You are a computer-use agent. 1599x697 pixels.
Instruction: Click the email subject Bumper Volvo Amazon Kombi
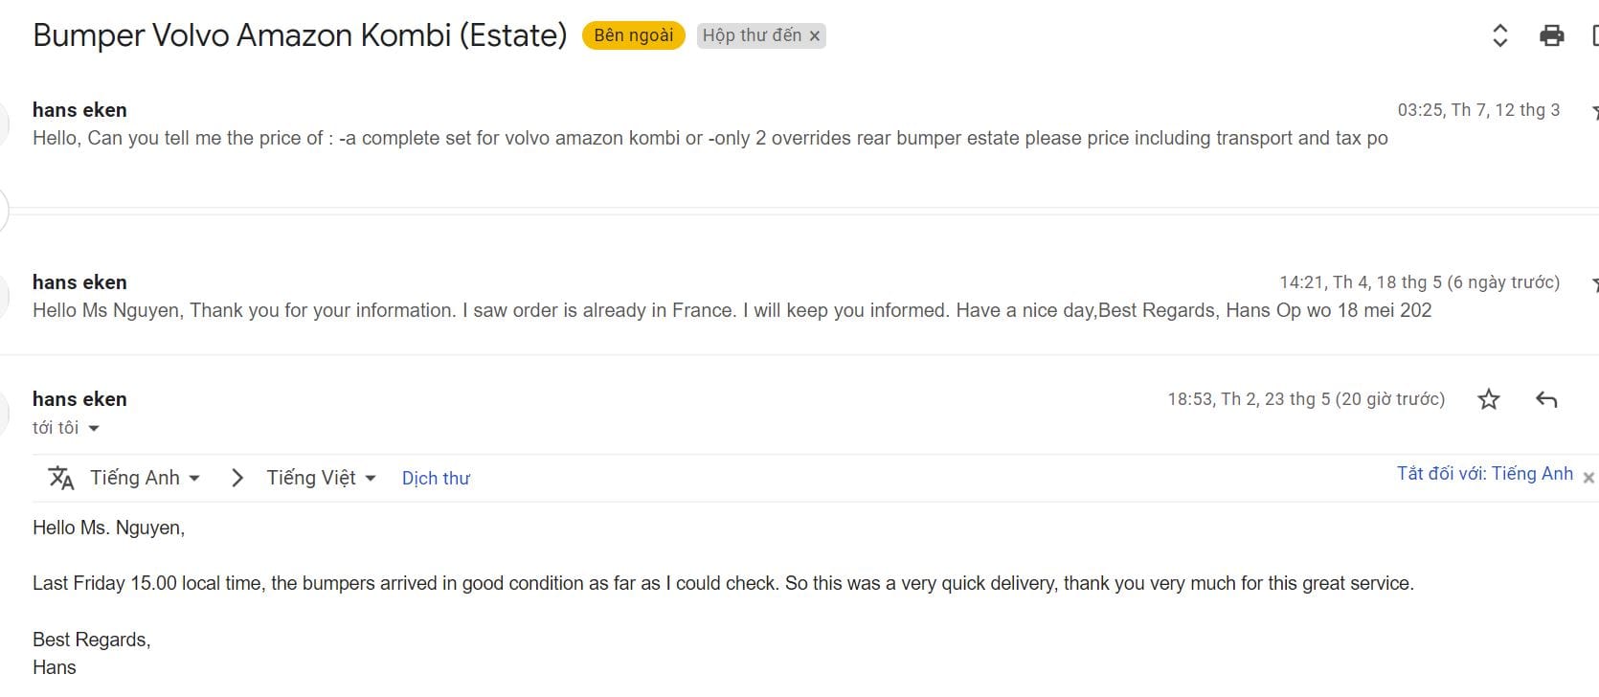[300, 35]
